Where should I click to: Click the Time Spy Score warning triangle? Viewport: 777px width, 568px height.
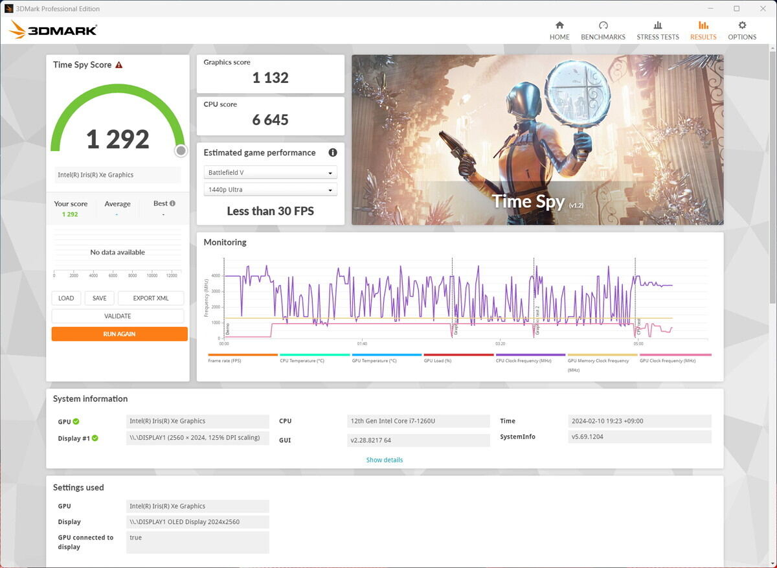118,65
